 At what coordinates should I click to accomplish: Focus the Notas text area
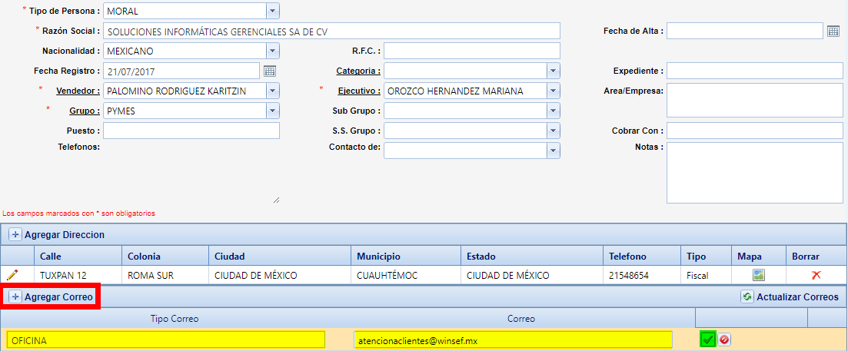point(754,173)
